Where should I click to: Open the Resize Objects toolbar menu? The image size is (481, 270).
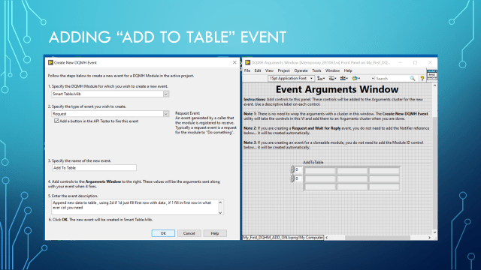pyautogui.click(x=344, y=78)
